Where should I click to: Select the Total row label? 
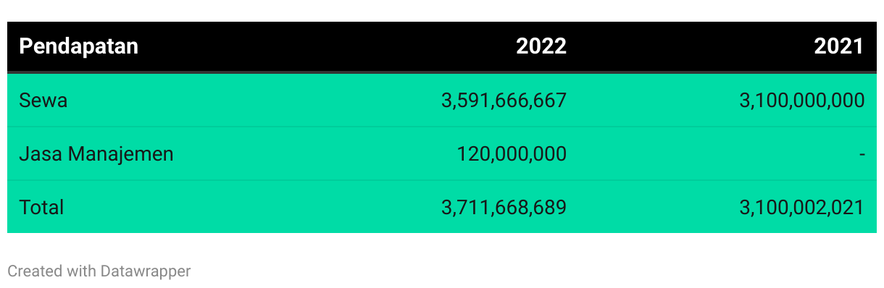[x=41, y=207]
